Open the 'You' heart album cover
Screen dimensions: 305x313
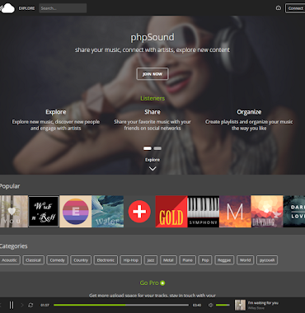point(14,212)
